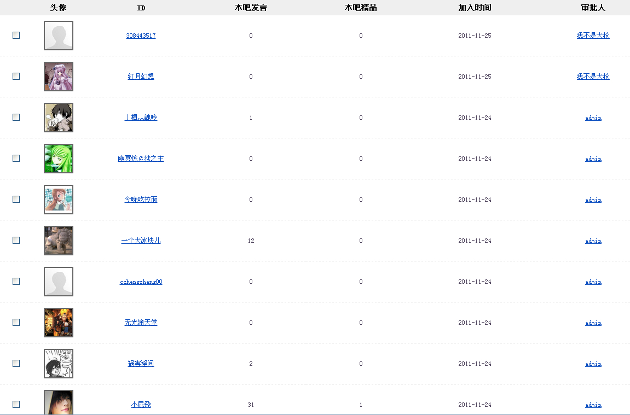This screenshot has height=415, width=630.
Task: Select the checkbox for 小屁飛
Action: (16, 404)
